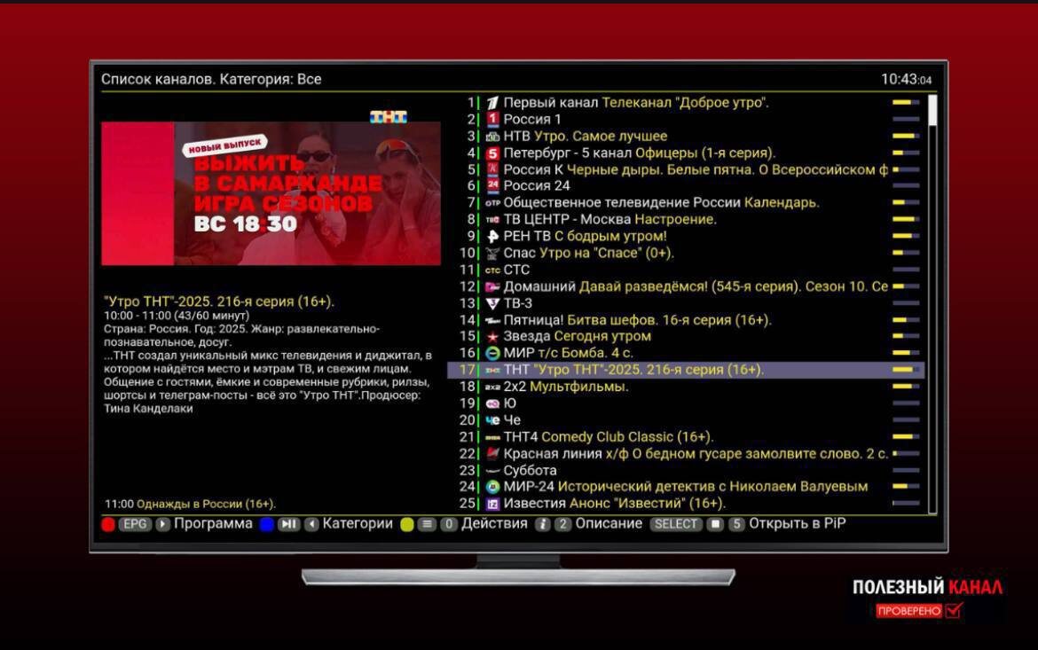1038x650 pixels.
Task: Click the stop square key icon
Action: click(715, 524)
